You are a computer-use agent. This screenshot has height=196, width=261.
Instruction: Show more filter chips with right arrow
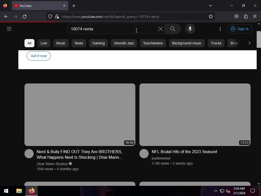click(x=249, y=43)
